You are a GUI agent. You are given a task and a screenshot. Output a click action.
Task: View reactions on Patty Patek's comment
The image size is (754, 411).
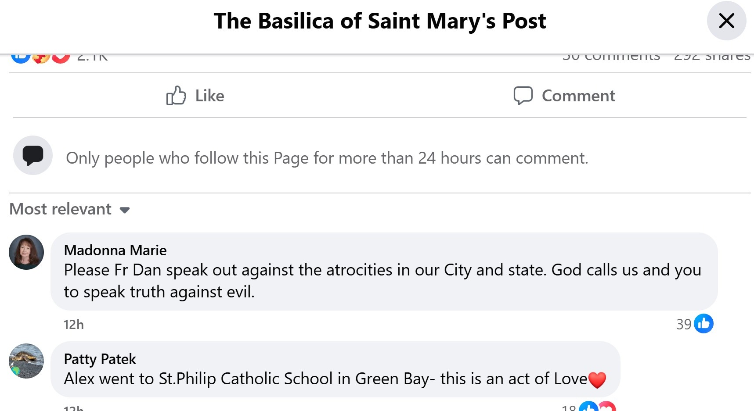pos(597,407)
